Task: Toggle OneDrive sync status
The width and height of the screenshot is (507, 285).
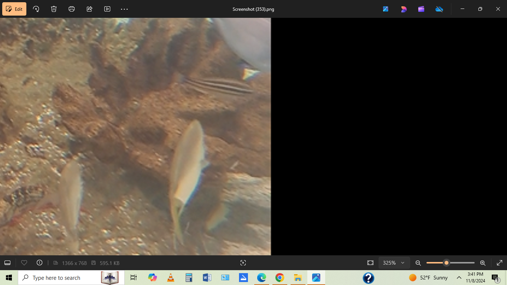Action: [x=439, y=9]
